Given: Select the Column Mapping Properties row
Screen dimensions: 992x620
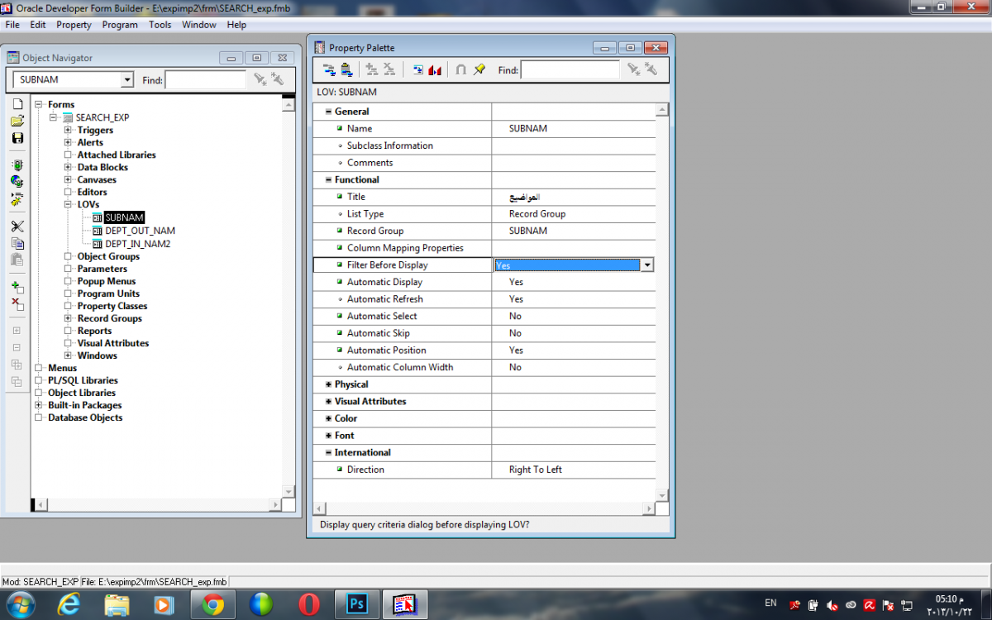Looking at the screenshot, I should [405, 248].
